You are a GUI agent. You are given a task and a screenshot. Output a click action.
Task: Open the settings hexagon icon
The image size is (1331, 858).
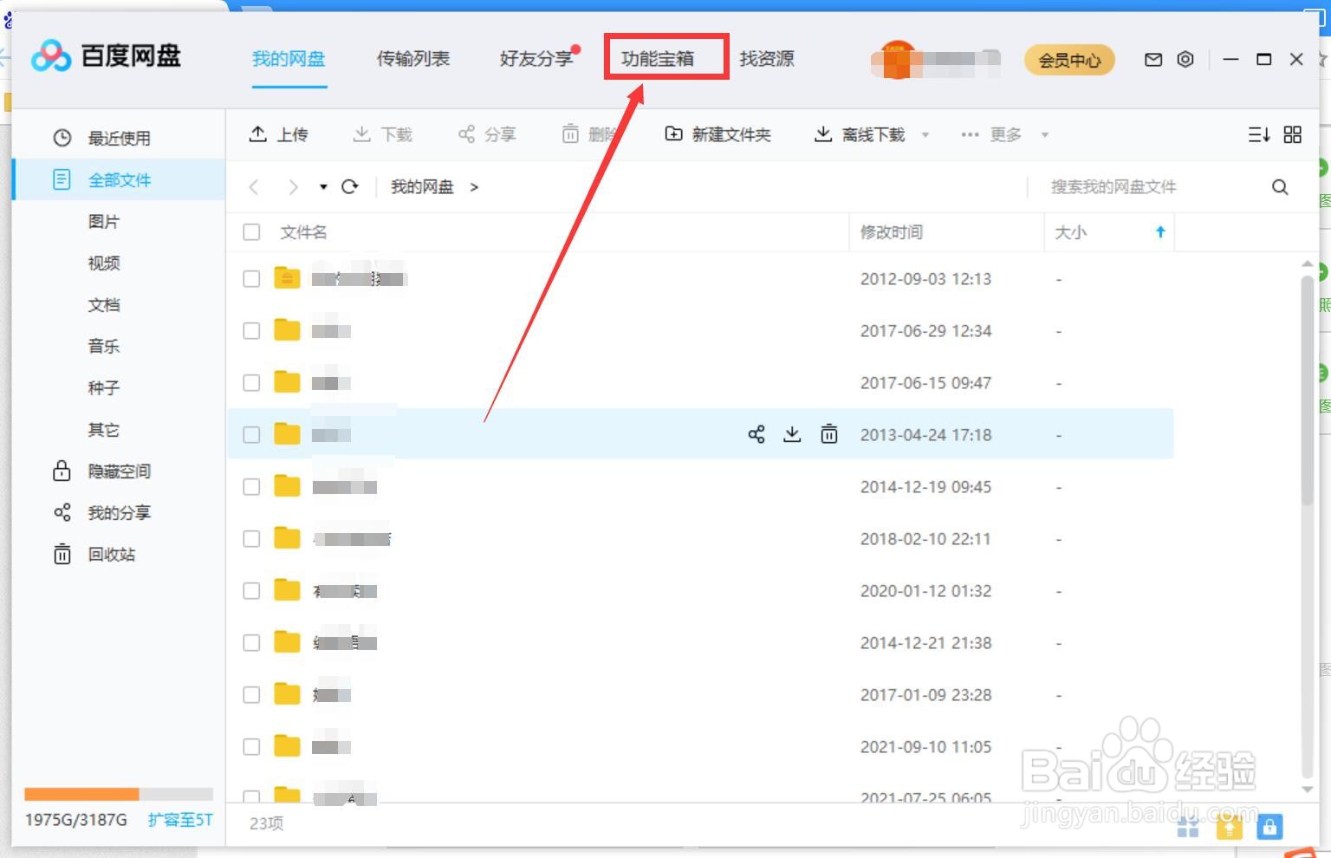(x=1185, y=59)
